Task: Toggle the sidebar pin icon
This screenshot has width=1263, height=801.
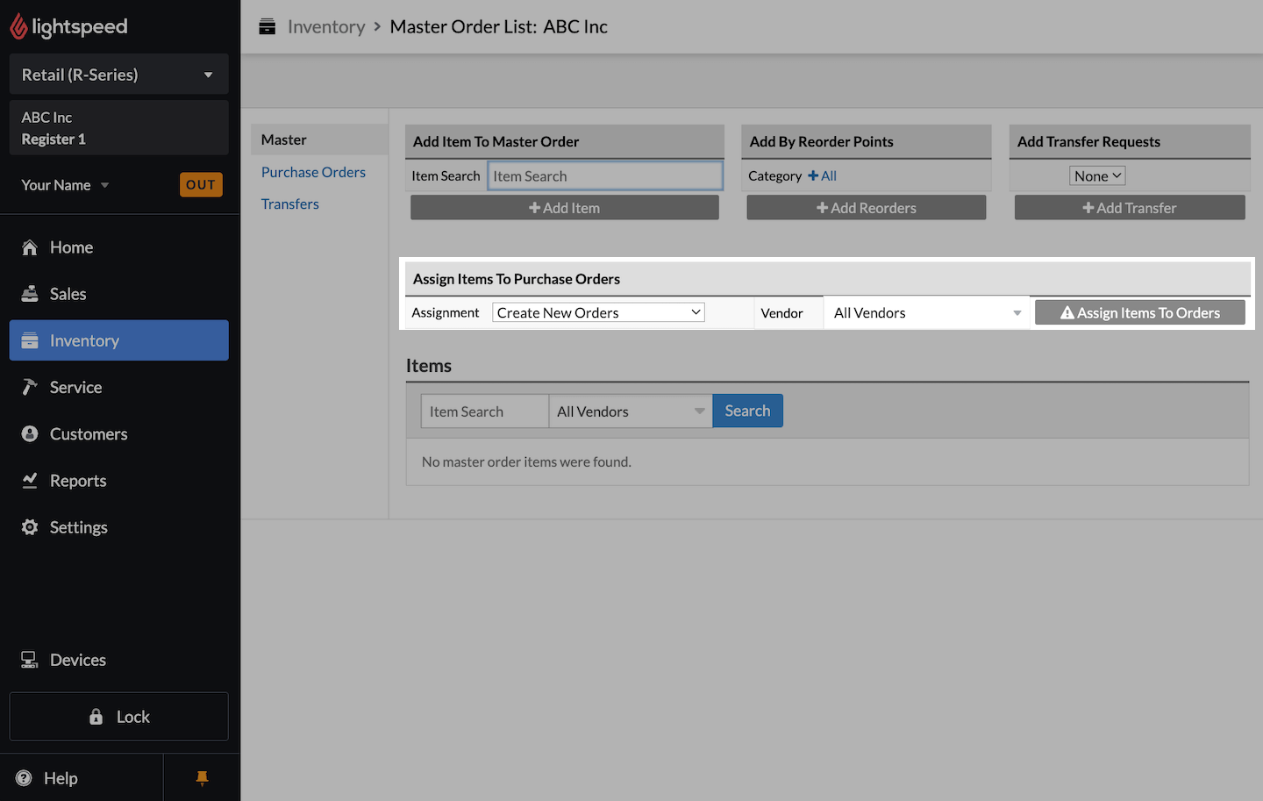Action: tap(202, 778)
